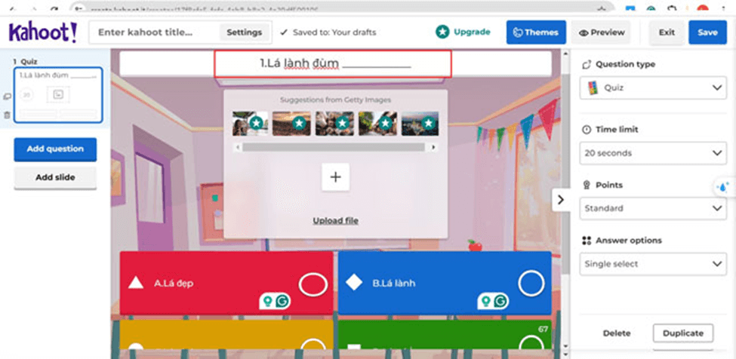Click the left arrow of suggestions scrollbar

point(238,147)
